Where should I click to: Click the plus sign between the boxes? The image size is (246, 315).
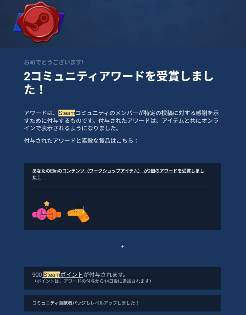[122, 246]
